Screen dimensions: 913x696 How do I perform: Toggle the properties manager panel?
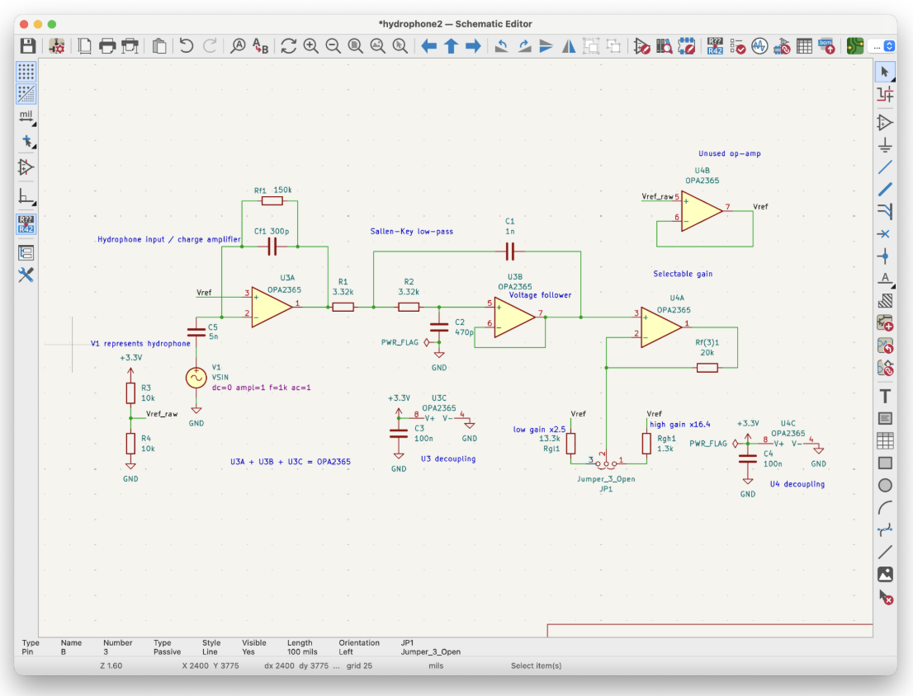pyautogui.click(x=26, y=275)
